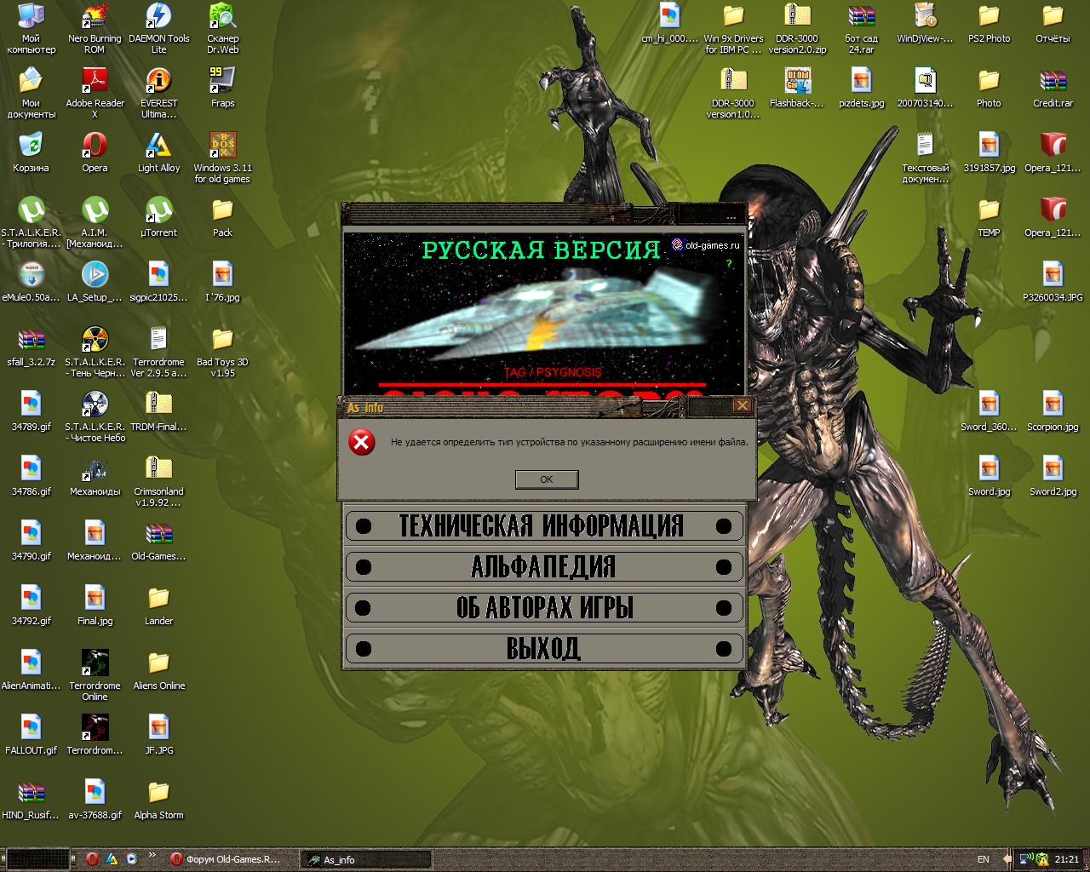The height and width of the screenshot is (872, 1090).
Task: Open Adobe Reader X
Action: click(x=95, y=83)
